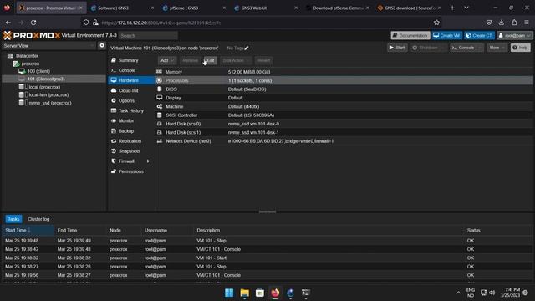Screen dimensions: 535x301
Task: Expand the Firewall submenu arrow
Action: click(148, 161)
